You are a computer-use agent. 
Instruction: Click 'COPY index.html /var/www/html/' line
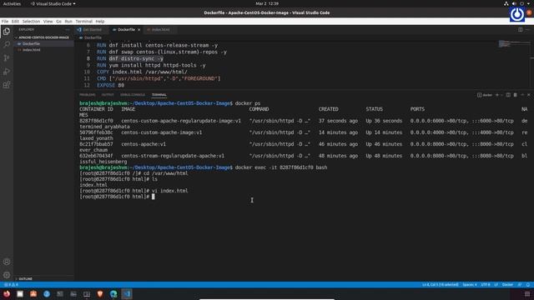click(x=142, y=72)
